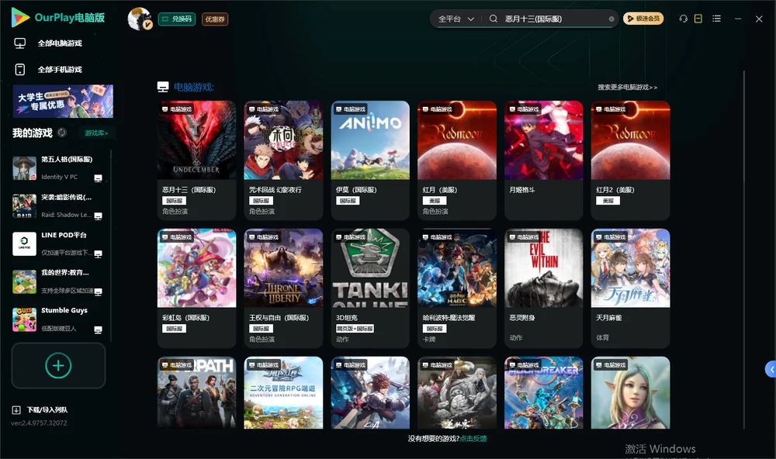Screen dimensions: 776x459
Task: Click the add game plus button
Action: 58,365
